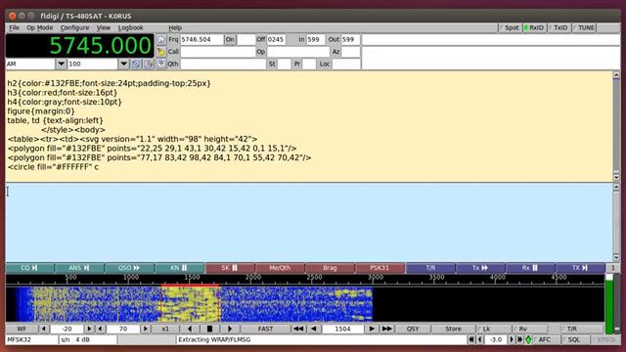Click double-right arrow after -3.0 value
The height and width of the screenshot is (352, 626).
point(519,339)
